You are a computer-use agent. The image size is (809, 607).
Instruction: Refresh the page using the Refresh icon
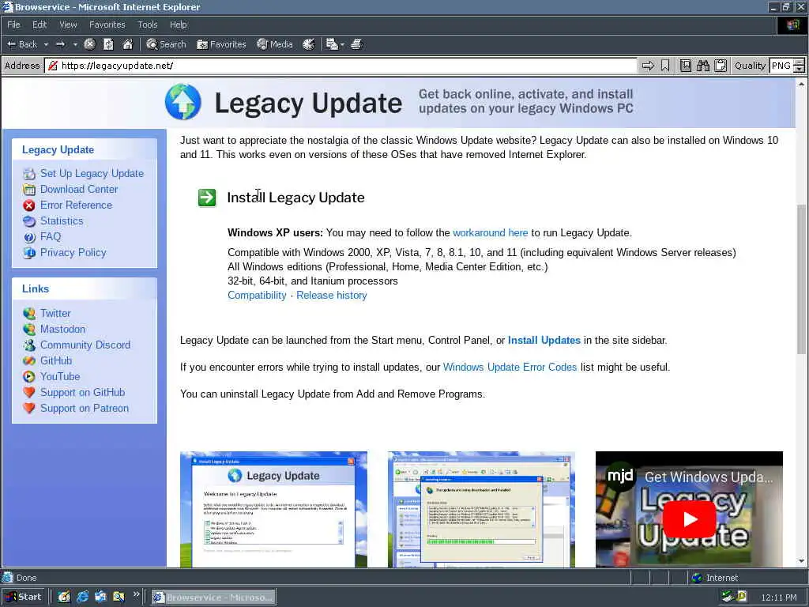108,44
